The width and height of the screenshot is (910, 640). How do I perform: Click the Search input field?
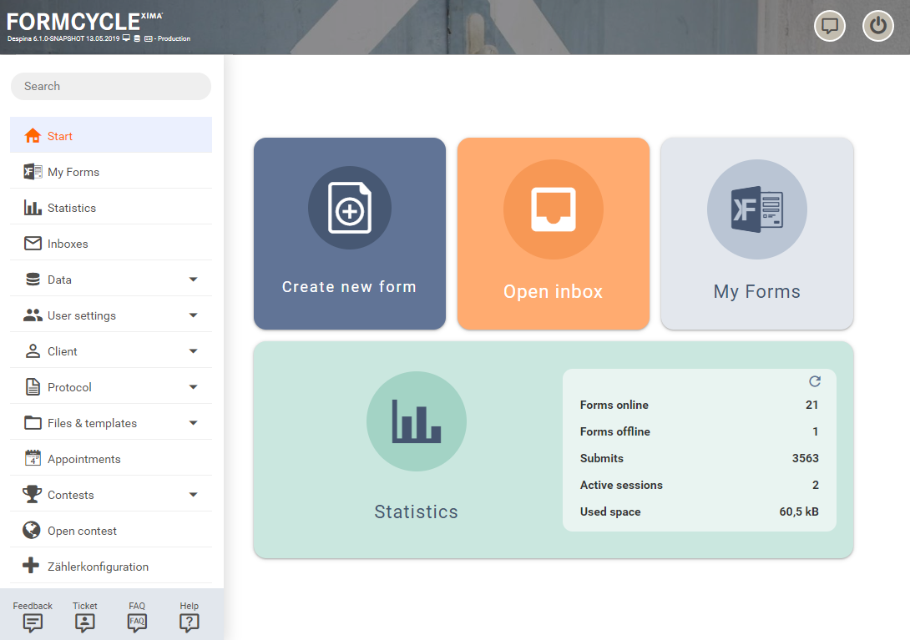[110, 86]
